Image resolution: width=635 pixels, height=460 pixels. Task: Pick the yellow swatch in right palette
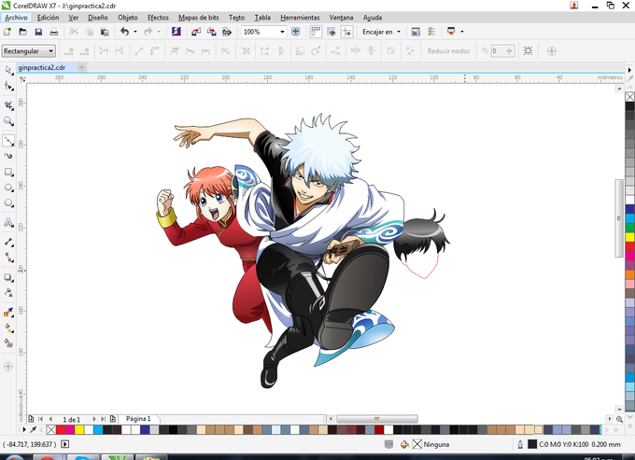(629, 237)
